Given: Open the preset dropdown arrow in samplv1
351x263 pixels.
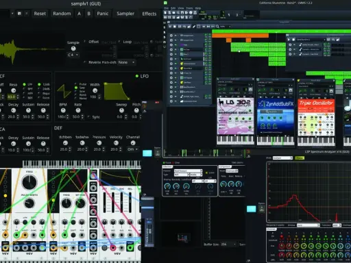Looking at the screenshot, I should [x=12, y=14].
